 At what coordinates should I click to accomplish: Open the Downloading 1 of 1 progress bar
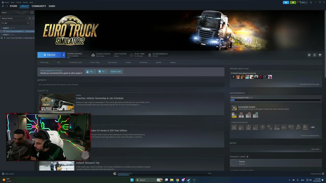click(x=162, y=174)
